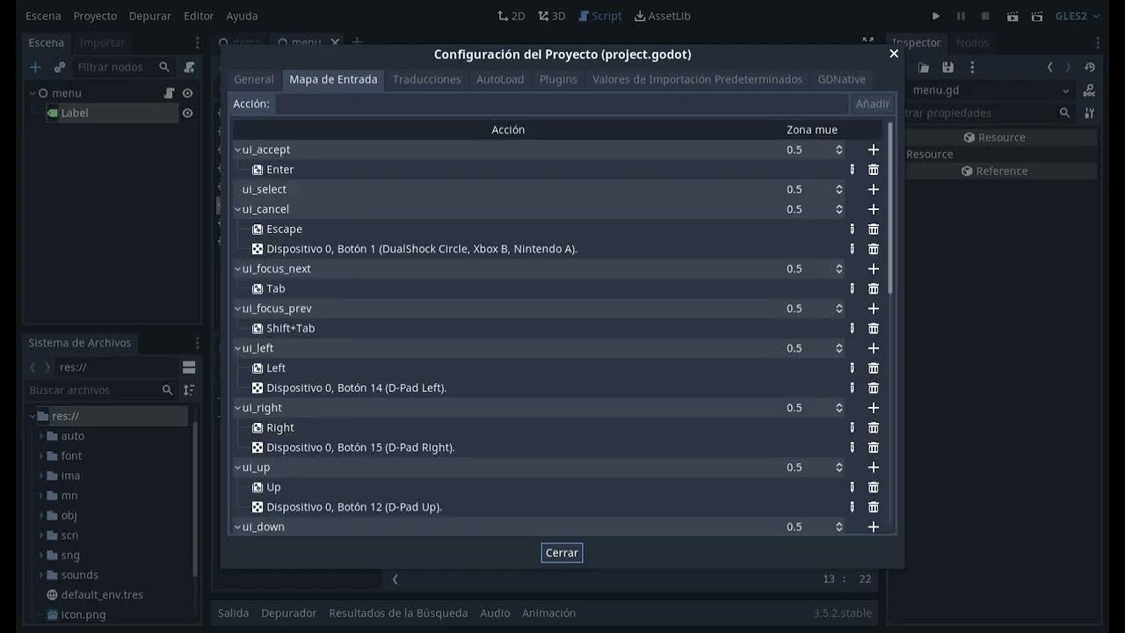The width and height of the screenshot is (1125, 633).
Task: Toggle visibility of menu node
Action: pyautogui.click(x=187, y=93)
